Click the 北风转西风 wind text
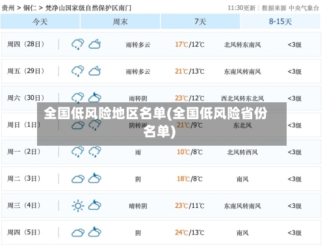This screenshot has height=248, width=325. point(242,152)
